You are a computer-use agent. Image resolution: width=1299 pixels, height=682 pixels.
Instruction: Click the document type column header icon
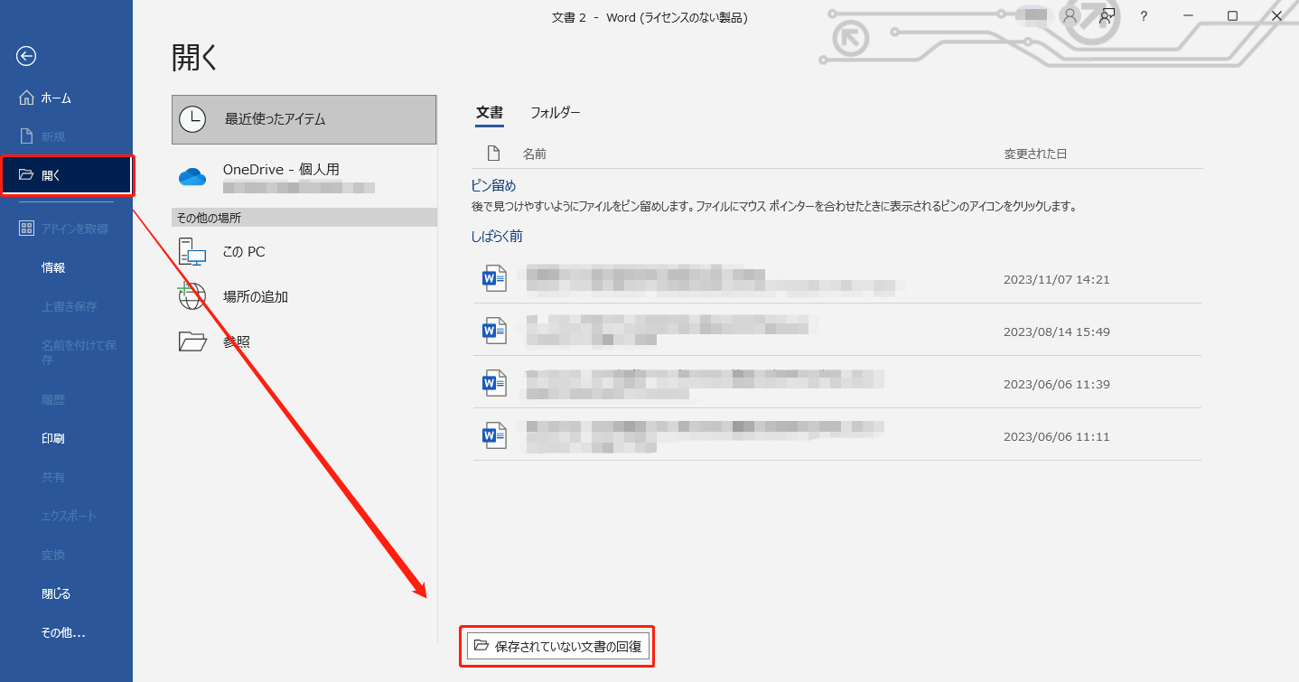pyautogui.click(x=493, y=154)
